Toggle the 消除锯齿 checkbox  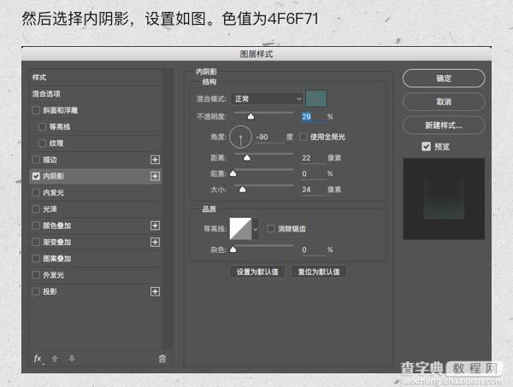[271, 229]
